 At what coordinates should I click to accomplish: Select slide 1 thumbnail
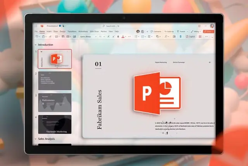click(55, 59)
